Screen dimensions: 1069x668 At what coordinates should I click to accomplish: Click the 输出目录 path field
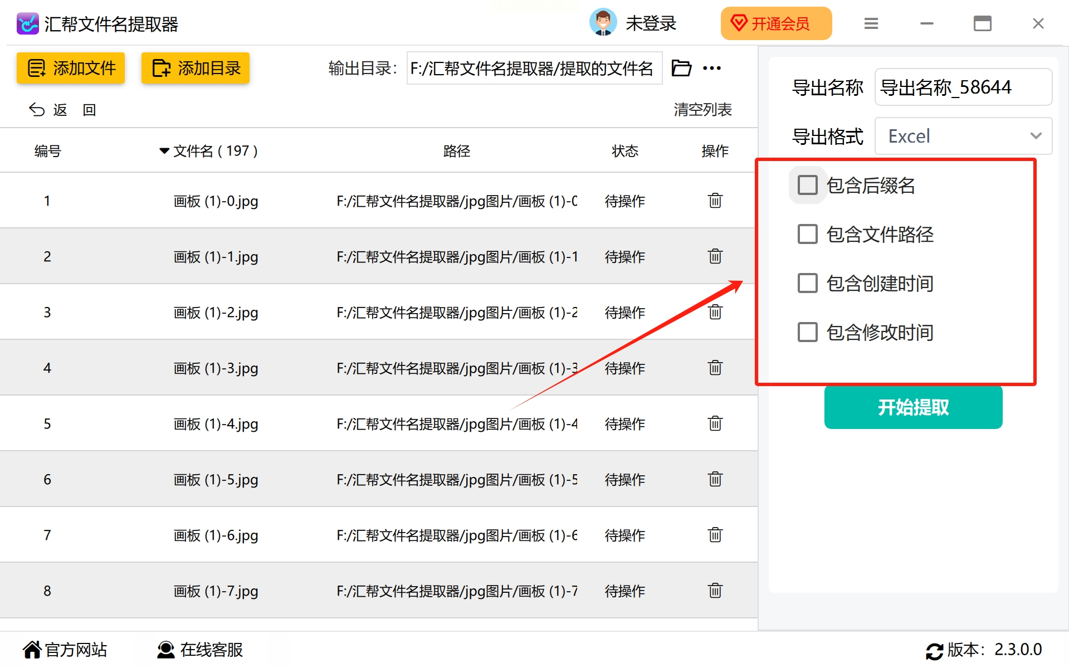534,68
